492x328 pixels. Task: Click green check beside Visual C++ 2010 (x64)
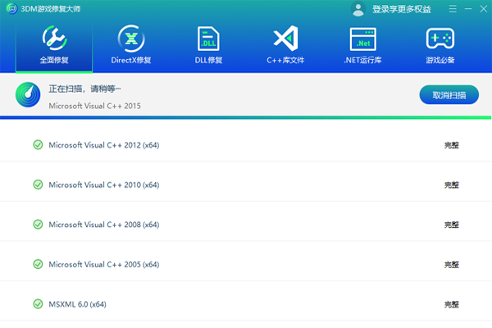(x=38, y=184)
